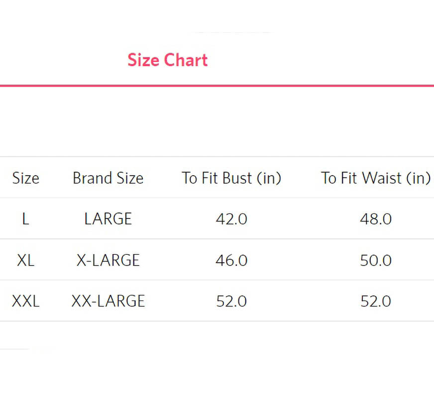Click the Size Chart heading

click(x=167, y=60)
